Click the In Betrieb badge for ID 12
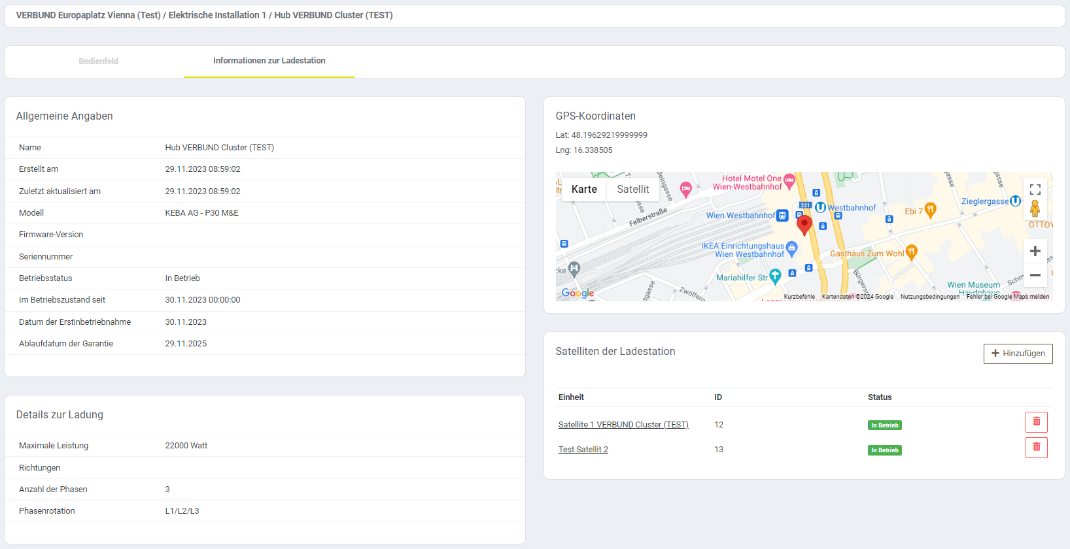This screenshot has height=549, width=1070. [x=885, y=425]
